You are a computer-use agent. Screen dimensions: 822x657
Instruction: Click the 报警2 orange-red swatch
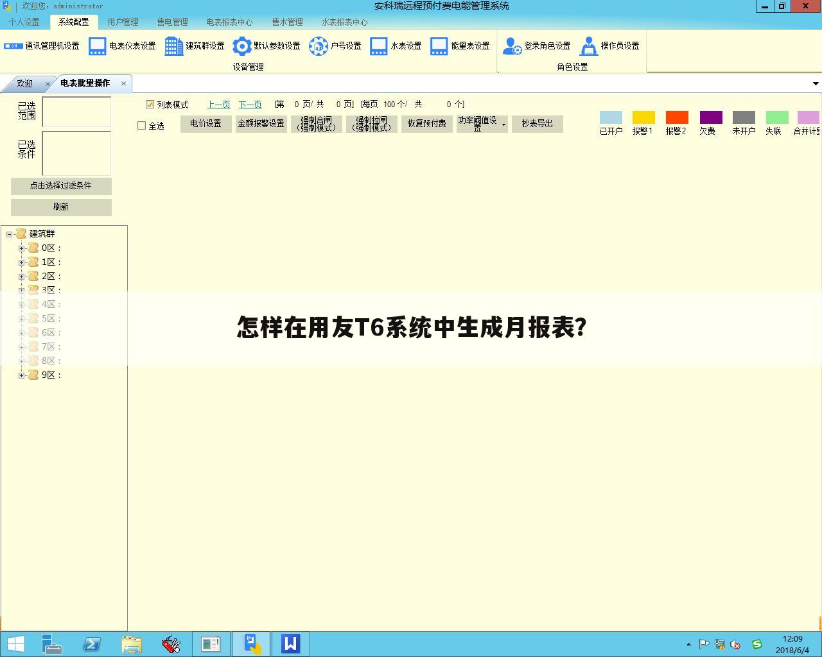(x=677, y=117)
